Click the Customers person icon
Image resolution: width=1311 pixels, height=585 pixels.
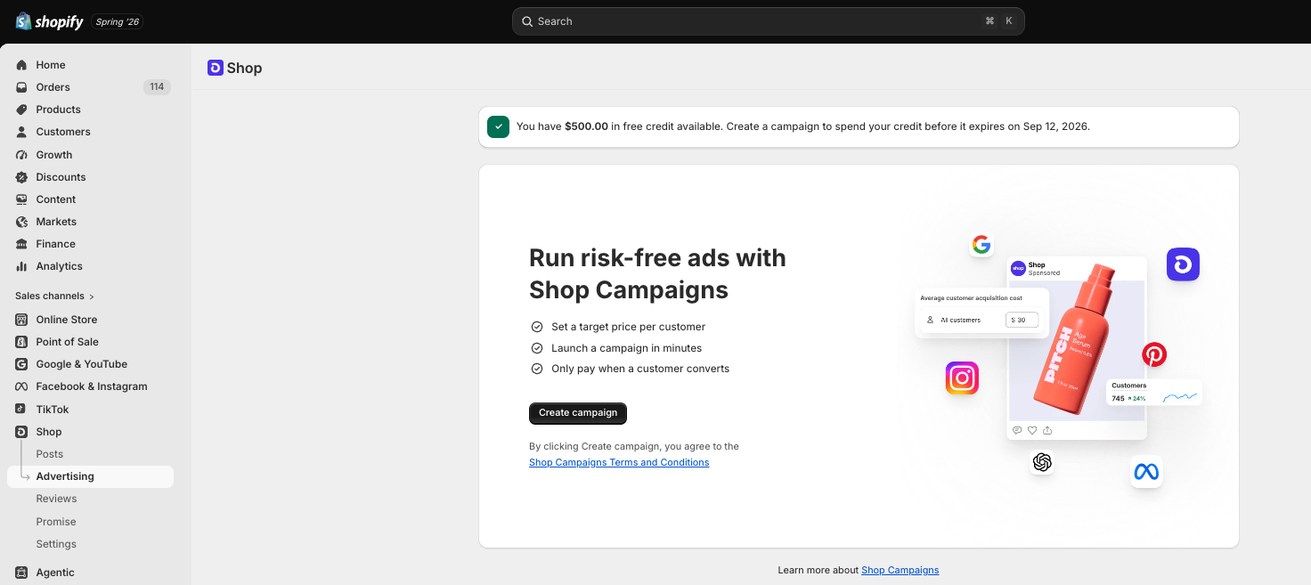pyautogui.click(x=21, y=132)
